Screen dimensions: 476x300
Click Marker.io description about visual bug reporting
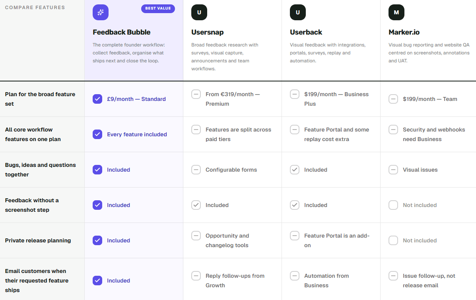pos(429,53)
